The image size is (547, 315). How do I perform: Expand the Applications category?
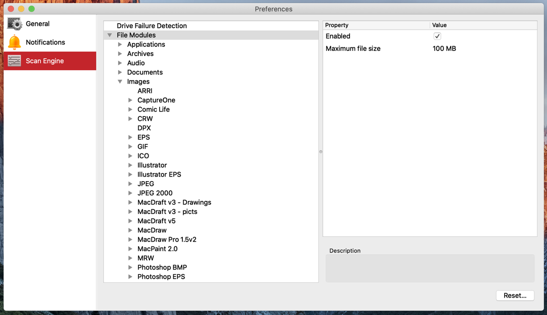(120, 45)
